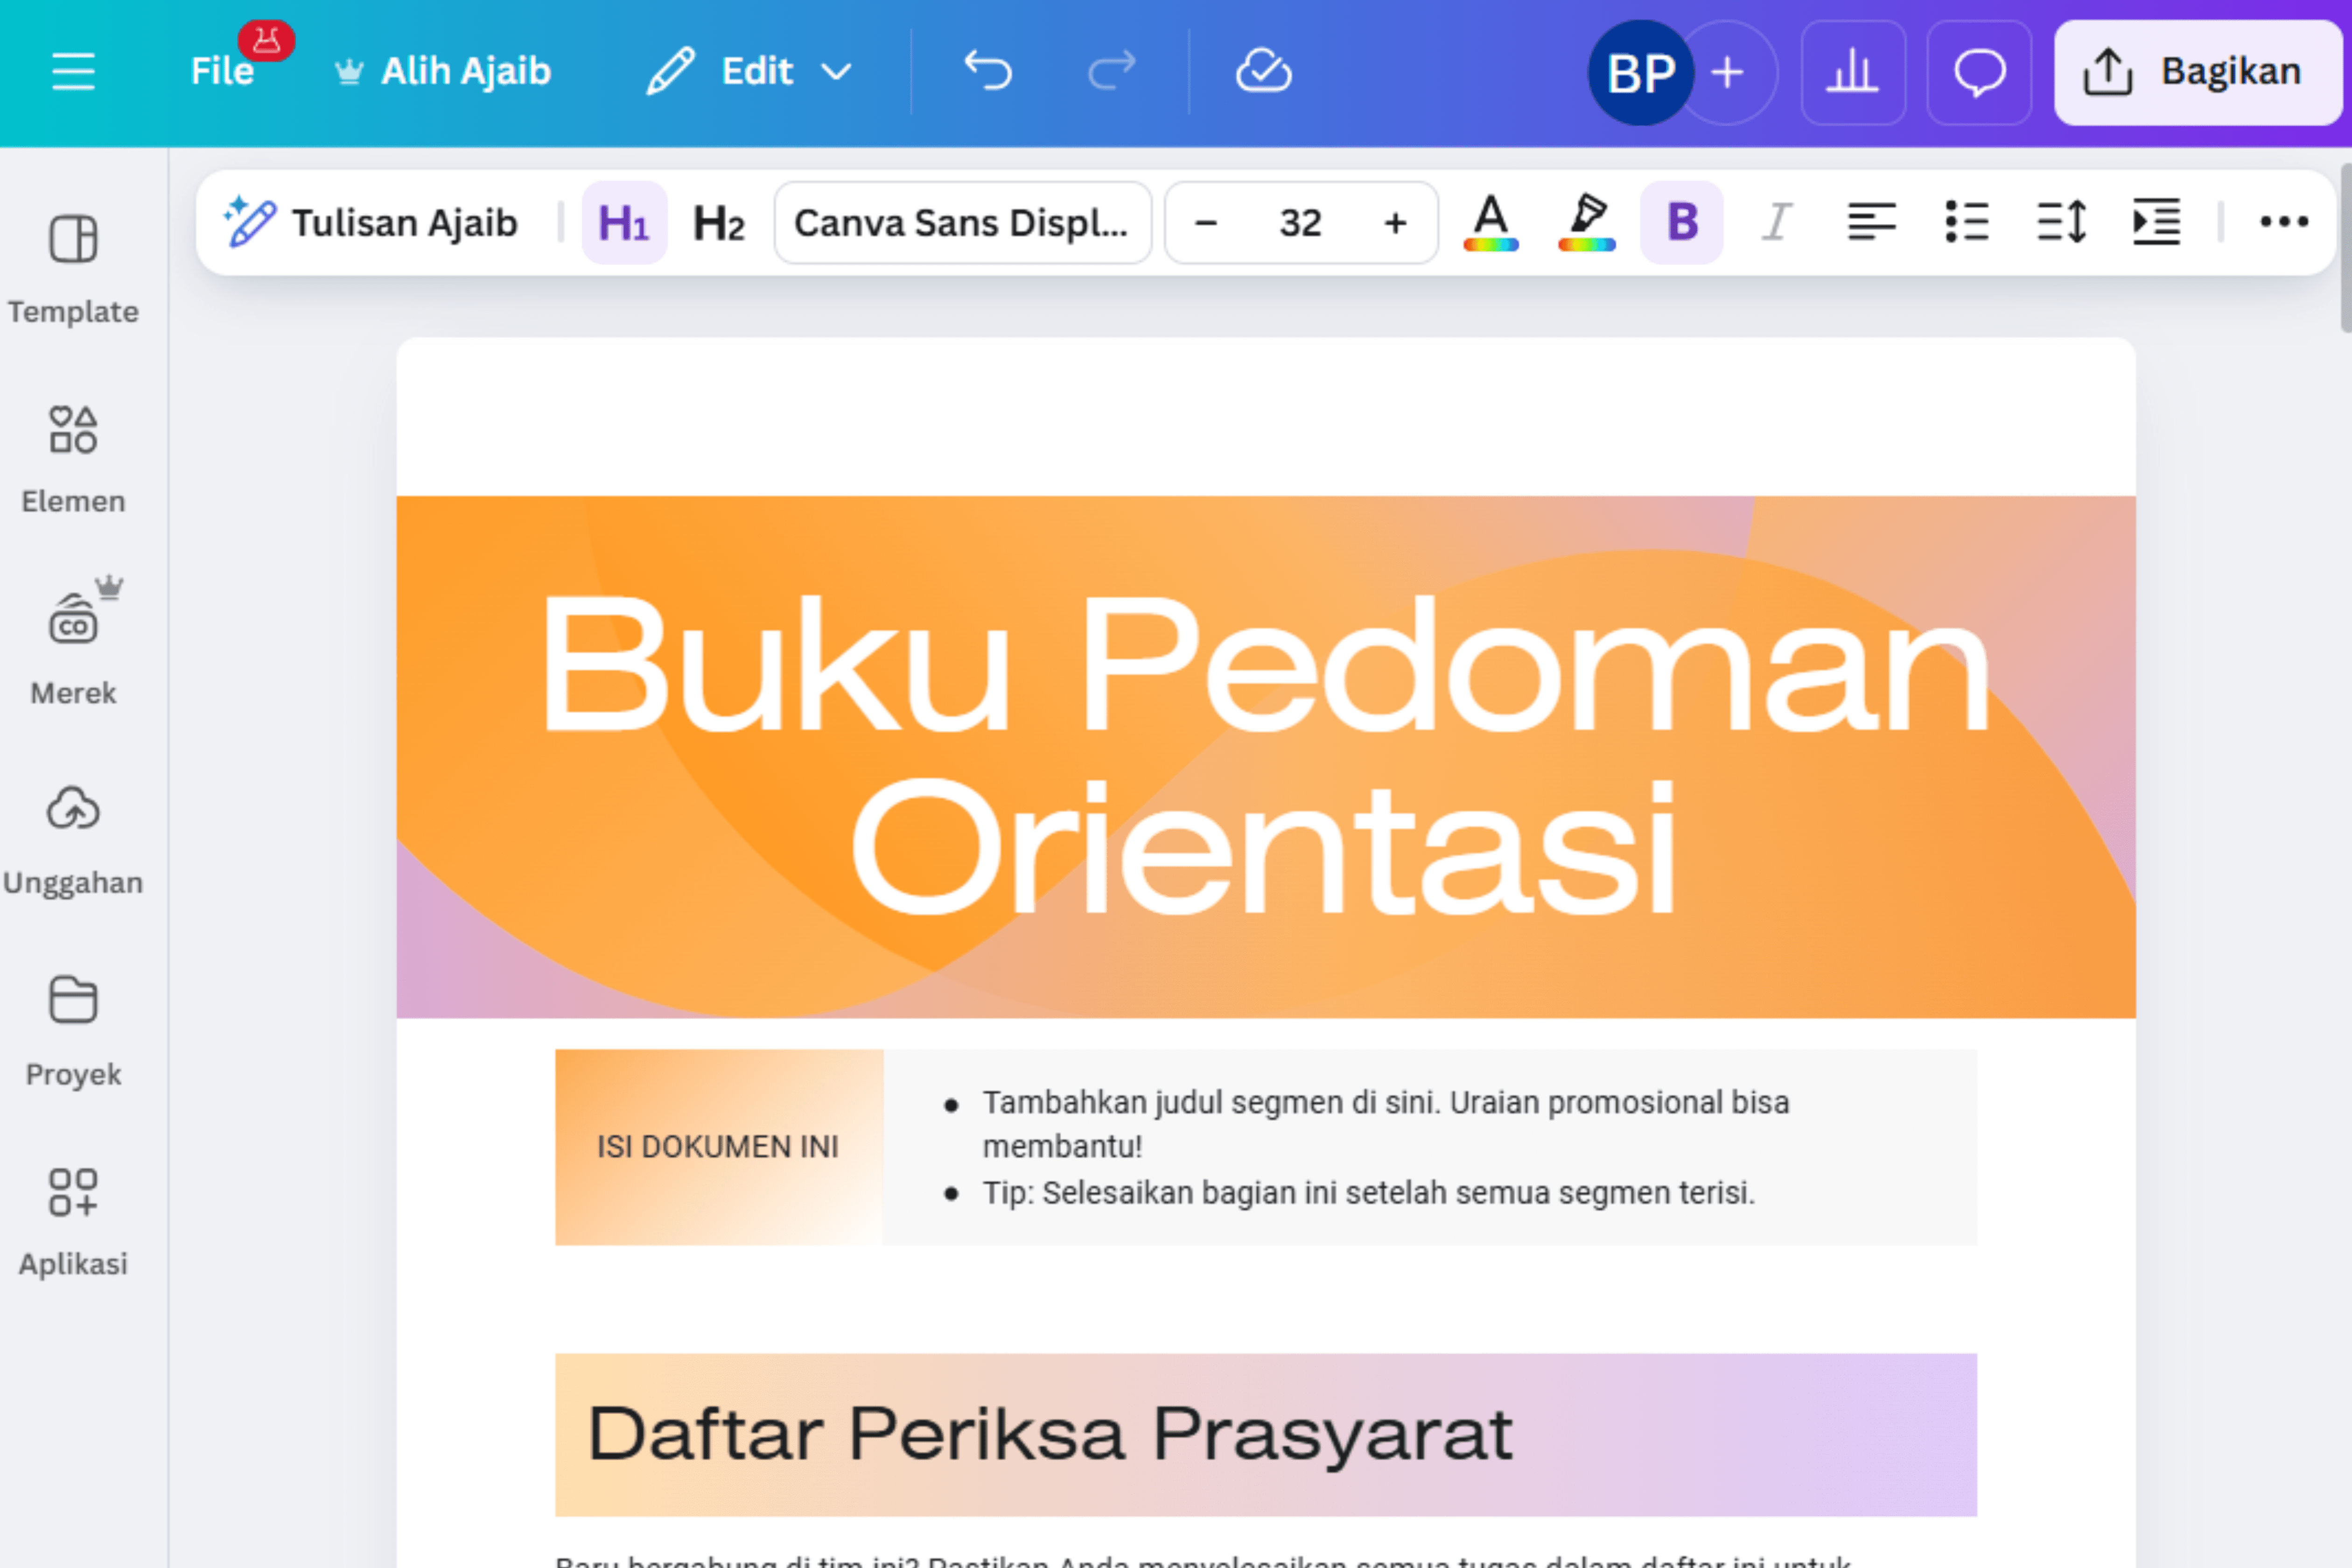Click the indent icon in the toolbar
The width and height of the screenshot is (2352, 1568).
tap(2156, 222)
